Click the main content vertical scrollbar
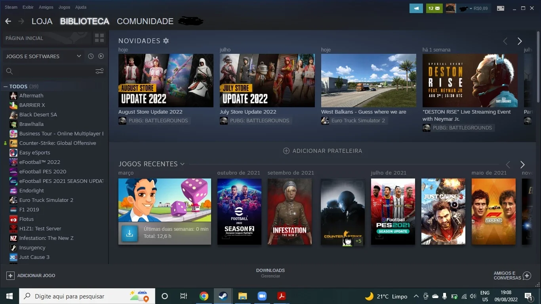 tap(538, 67)
